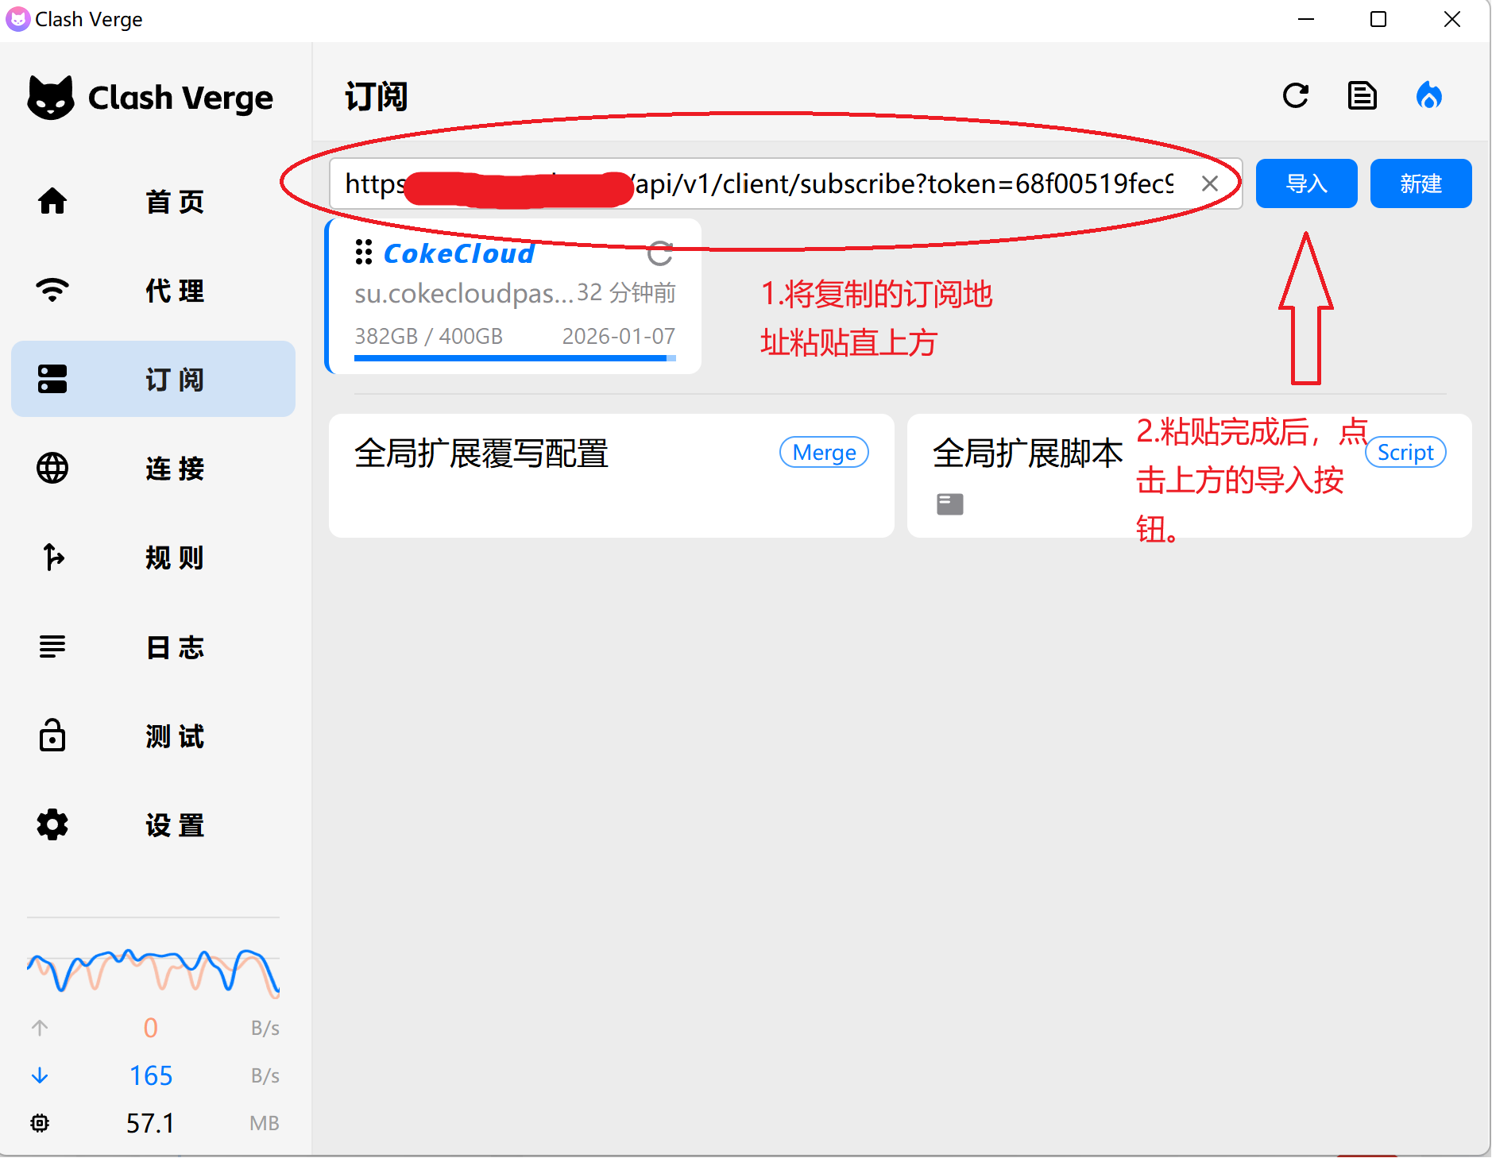Click the gear settings icon
Viewport: 1492px width, 1158px height.
52,824
